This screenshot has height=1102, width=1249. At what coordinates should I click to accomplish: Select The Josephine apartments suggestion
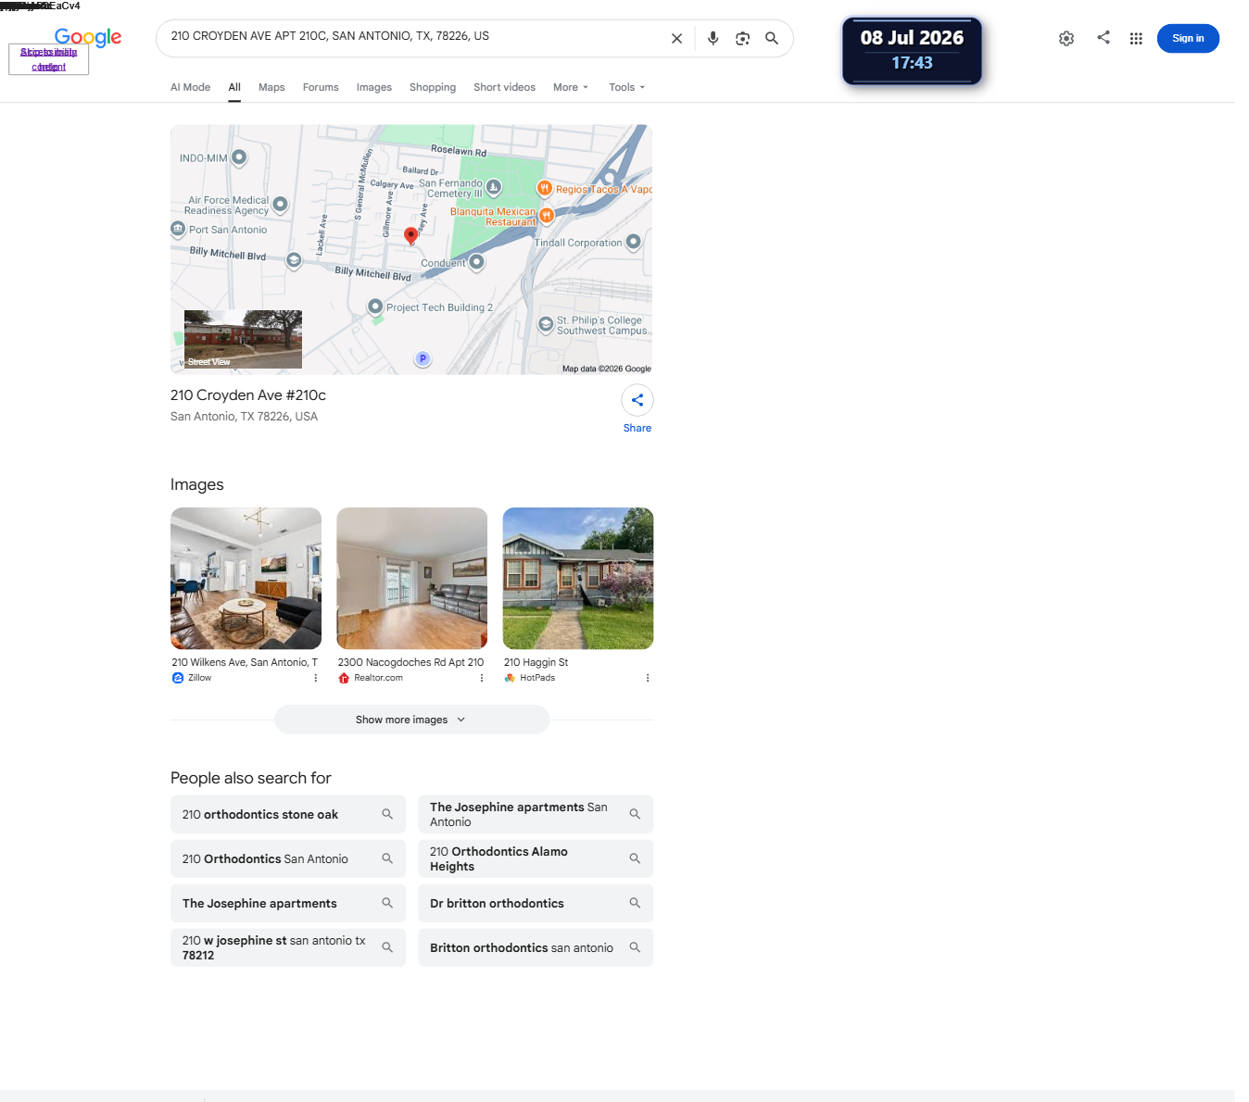[x=288, y=904]
